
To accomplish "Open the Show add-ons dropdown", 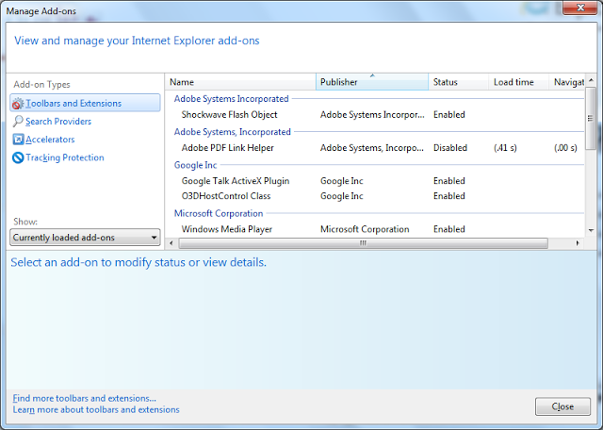I will (85, 237).
